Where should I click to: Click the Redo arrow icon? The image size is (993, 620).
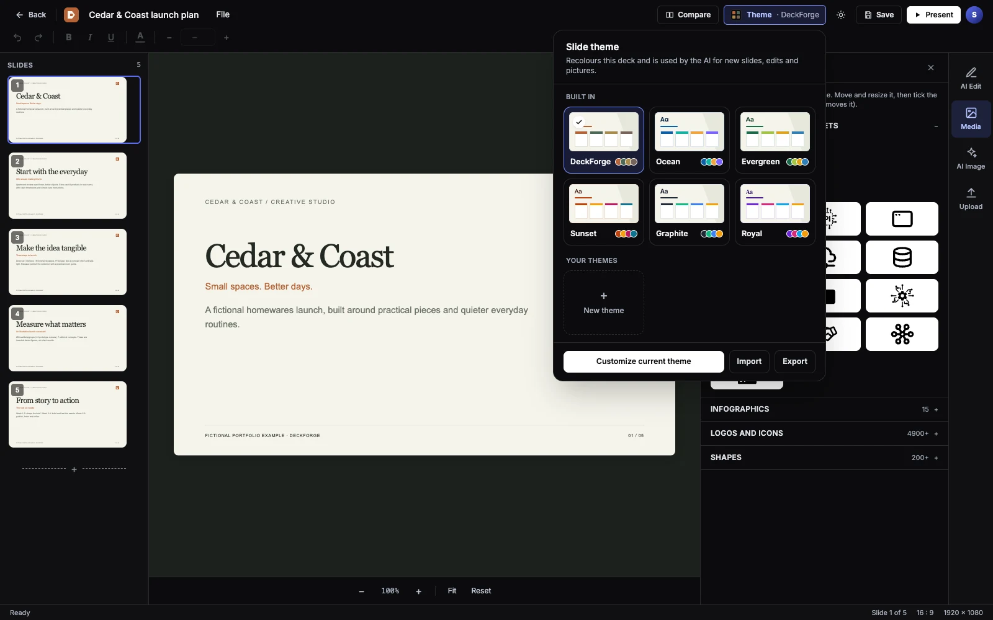pyautogui.click(x=38, y=38)
